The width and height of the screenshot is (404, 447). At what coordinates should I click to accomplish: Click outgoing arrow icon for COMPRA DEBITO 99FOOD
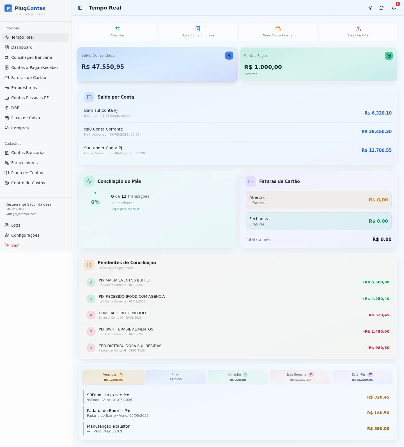pyautogui.click(x=91, y=315)
